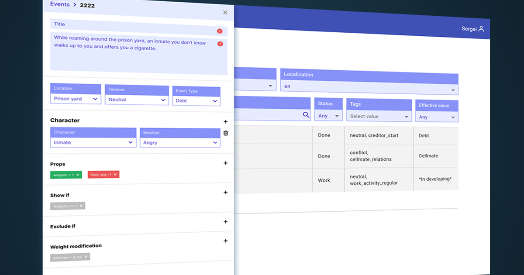Click the plus icon next to Character
Image resolution: width=524 pixels, height=275 pixels.
225,122
